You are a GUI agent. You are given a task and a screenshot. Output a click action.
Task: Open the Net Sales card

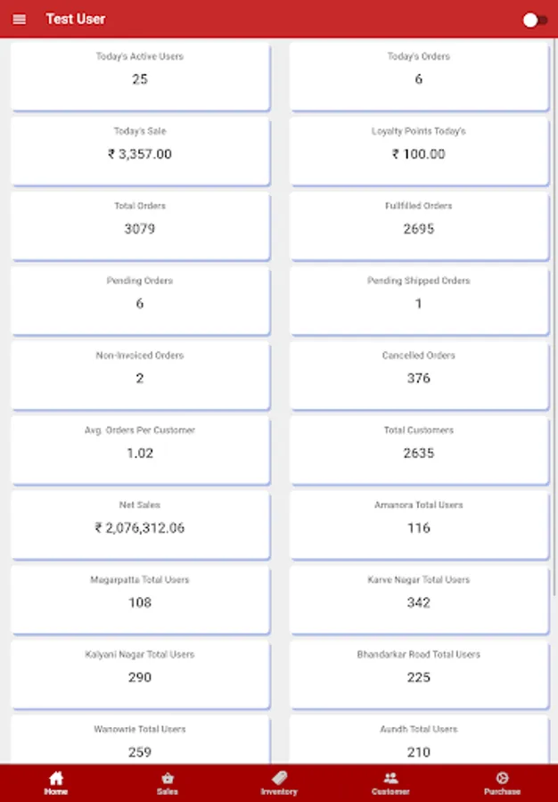140,526
